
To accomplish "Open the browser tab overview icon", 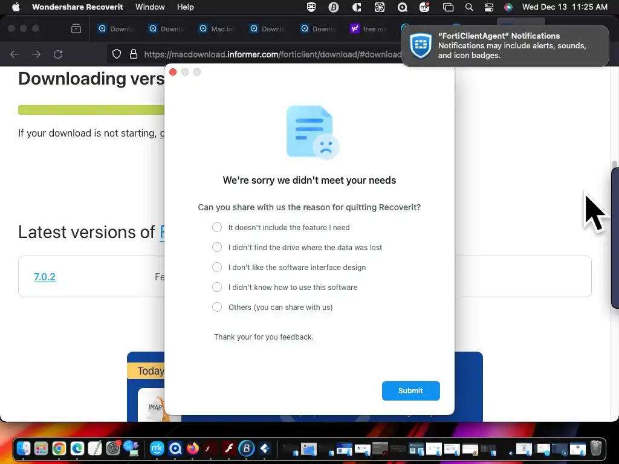I will click(x=76, y=29).
